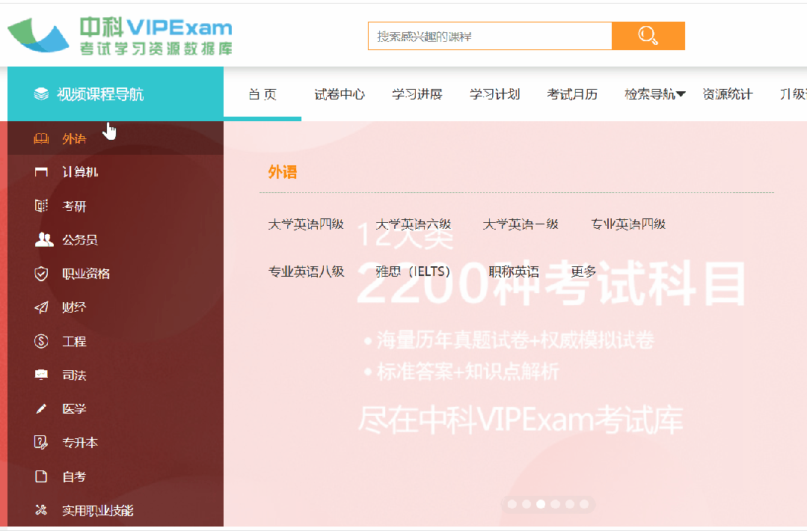Switch to the 试卷中心 tab
807x531 pixels.
[x=340, y=94]
